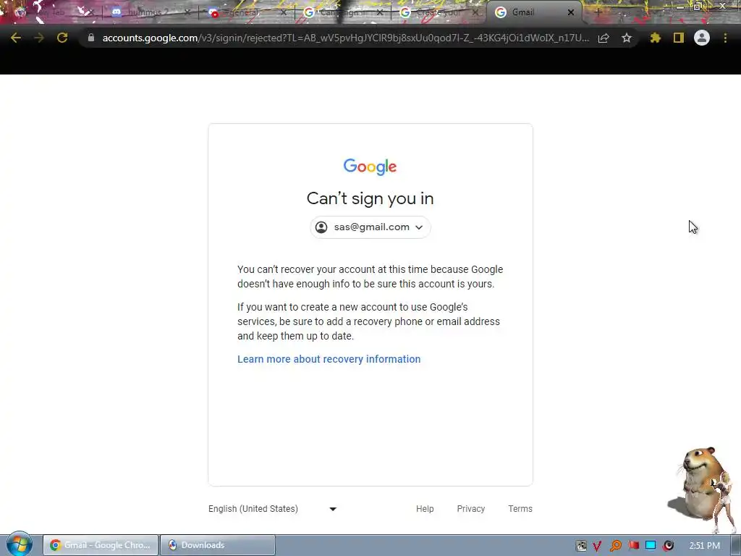741x556 pixels.
Task: Open the English (United States) language dropdown
Action: tap(273, 509)
